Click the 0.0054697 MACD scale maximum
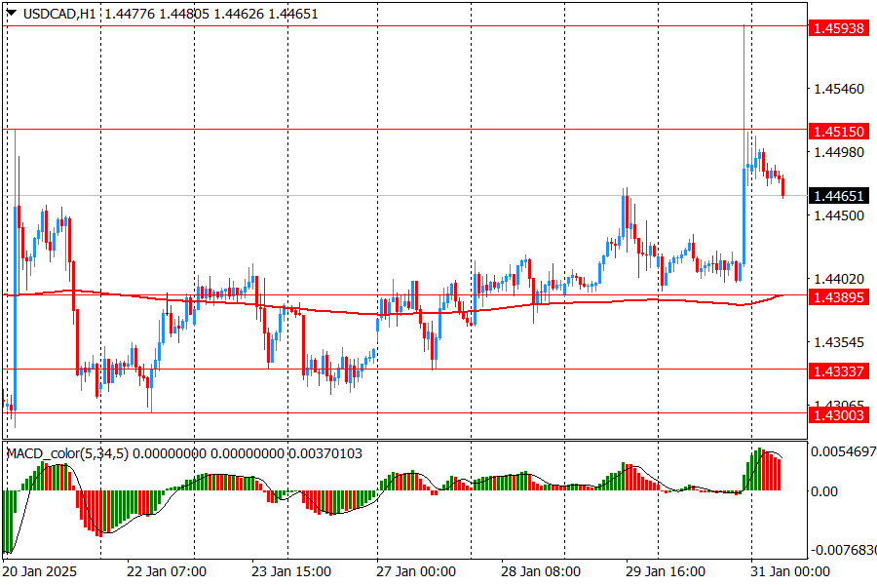Viewport: 877px width, 585px height. (x=843, y=451)
